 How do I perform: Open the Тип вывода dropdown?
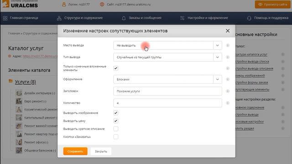[167, 57]
